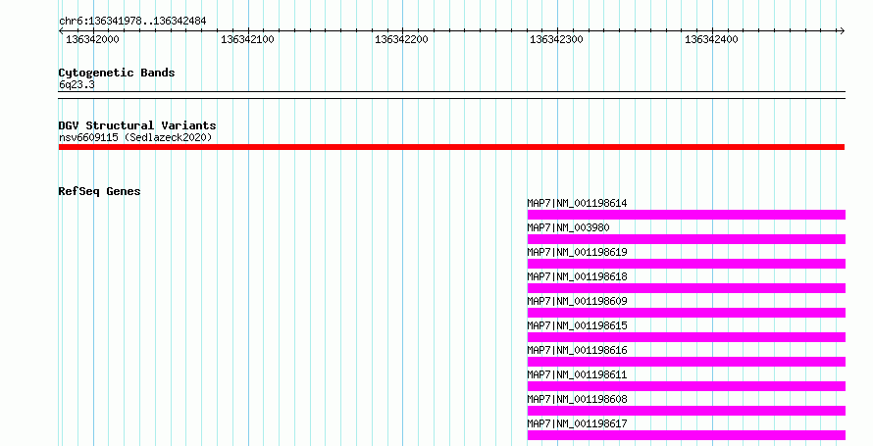Click the magenta bar under MAP7|NM_001198615
873x446 pixels.
[687, 337]
